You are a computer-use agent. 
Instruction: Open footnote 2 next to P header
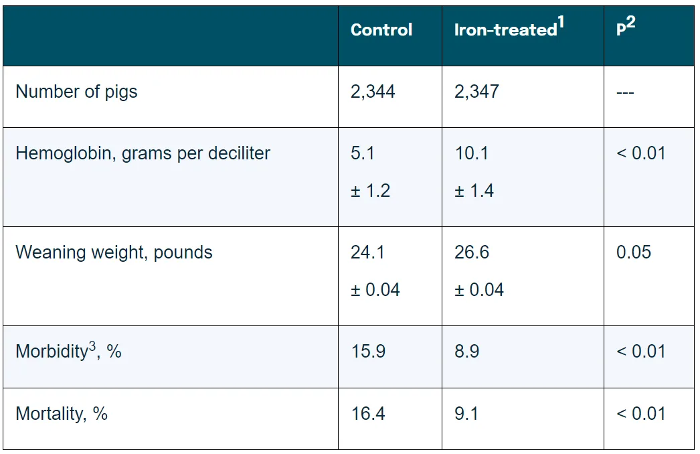click(x=631, y=23)
